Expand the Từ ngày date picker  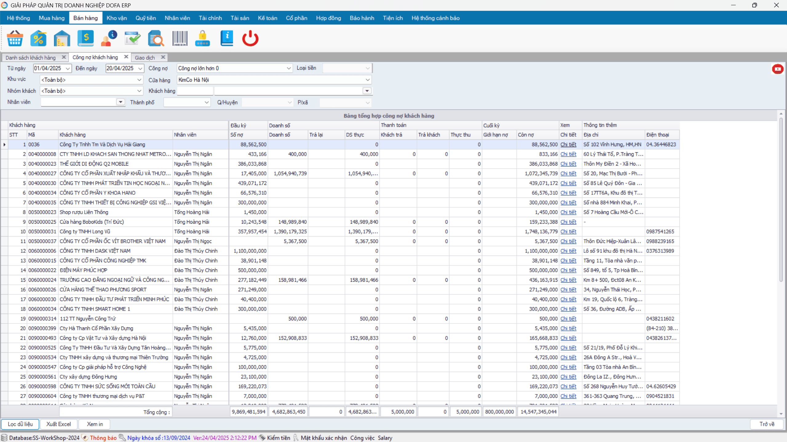click(68, 68)
